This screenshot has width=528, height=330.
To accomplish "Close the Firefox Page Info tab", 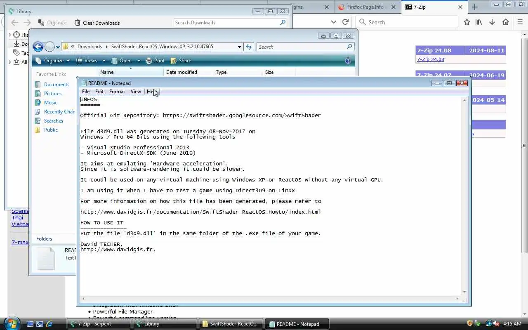I will point(394,7).
